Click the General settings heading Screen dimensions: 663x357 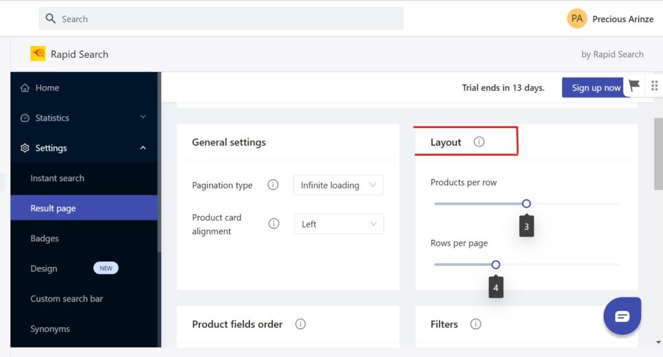[x=229, y=142]
